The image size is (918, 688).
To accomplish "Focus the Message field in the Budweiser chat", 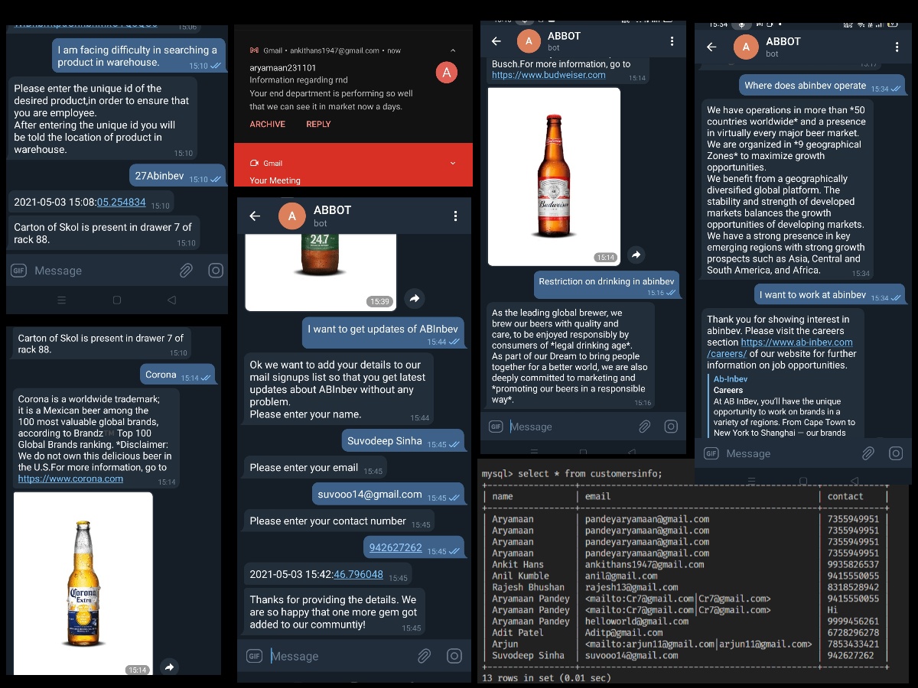I will 570,427.
